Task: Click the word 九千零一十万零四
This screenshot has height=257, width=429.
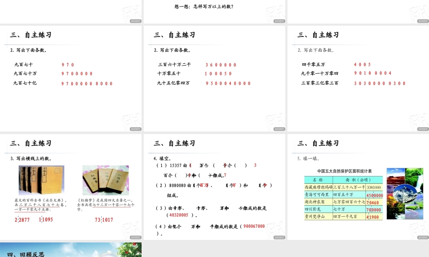Action: 320,74
